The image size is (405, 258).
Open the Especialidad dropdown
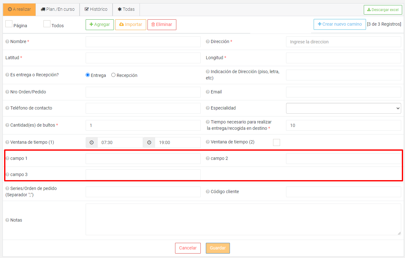click(x=343, y=108)
